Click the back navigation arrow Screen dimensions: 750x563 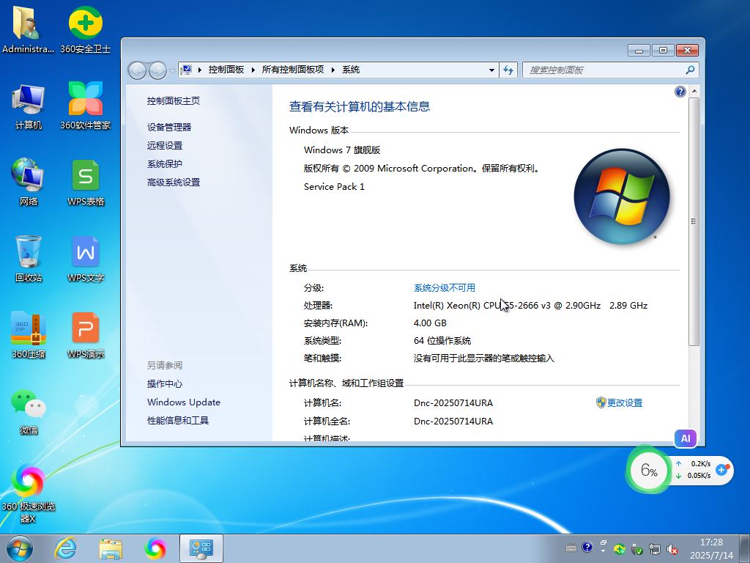(x=137, y=70)
